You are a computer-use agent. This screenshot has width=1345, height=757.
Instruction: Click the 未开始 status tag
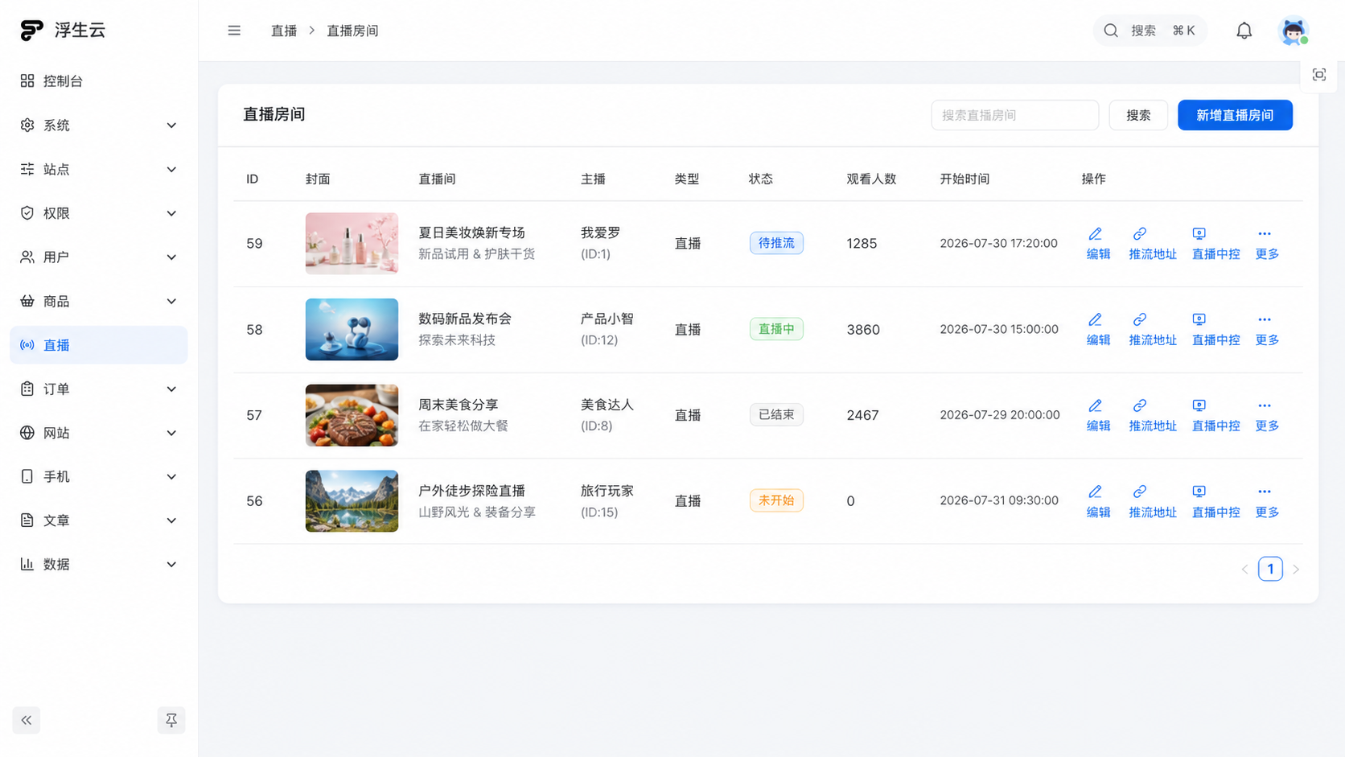pos(776,500)
